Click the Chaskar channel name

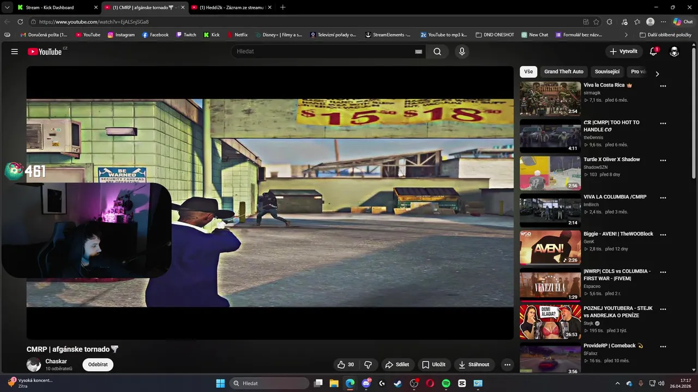click(56, 362)
